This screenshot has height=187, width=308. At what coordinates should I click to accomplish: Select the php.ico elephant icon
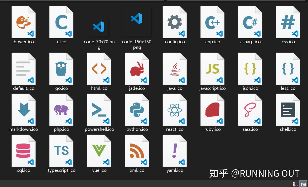61,109
